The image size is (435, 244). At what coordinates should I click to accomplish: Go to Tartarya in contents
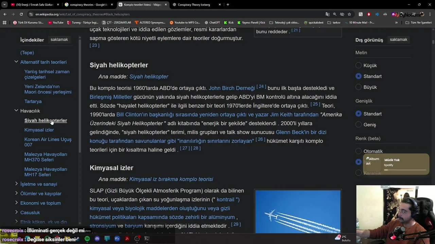click(x=33, y=101)
